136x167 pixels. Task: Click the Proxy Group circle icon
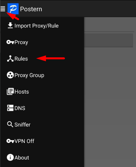pyautogui.click(x=10, y=75)
